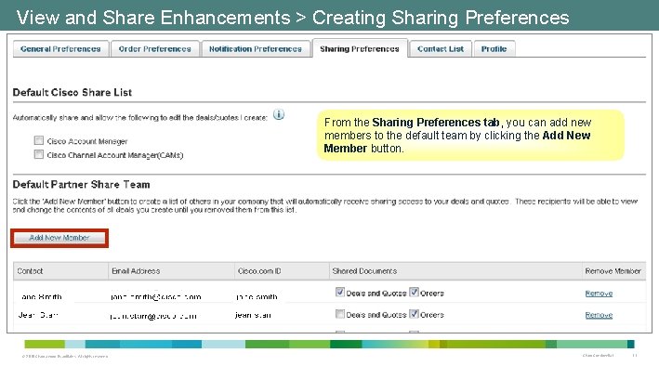Click the Remove link for Jane Smith
659x366 pixels.
point(599,294)
